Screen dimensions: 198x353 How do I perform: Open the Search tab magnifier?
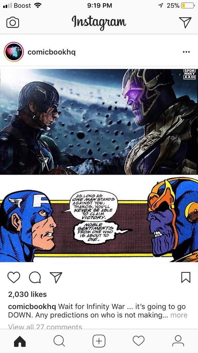59,341
